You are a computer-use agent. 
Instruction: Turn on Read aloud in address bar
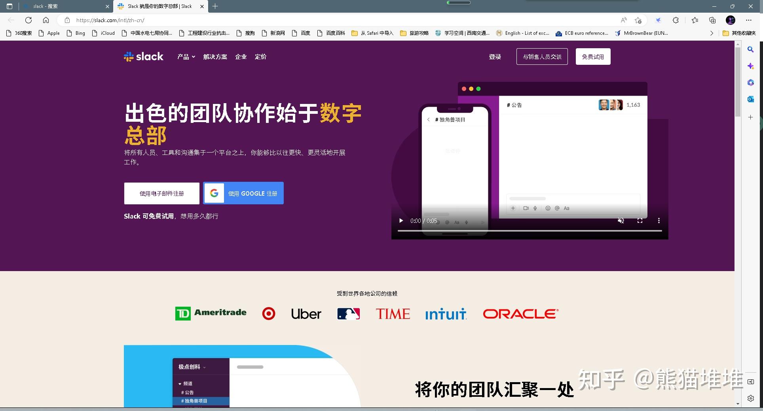point(624,20)
